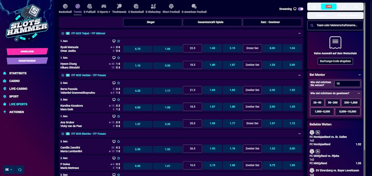Image resolution: width=372 pixels, height=176 pixels.
Task: Switch to the LIVE tab
Action: point(328,7)
